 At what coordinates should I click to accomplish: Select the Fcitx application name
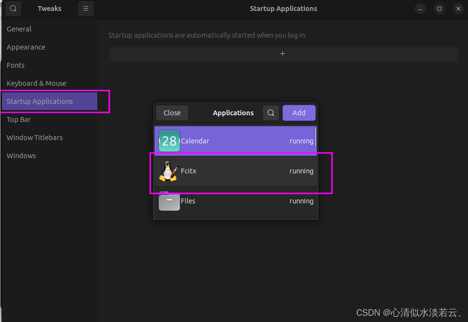click(188, 171)
